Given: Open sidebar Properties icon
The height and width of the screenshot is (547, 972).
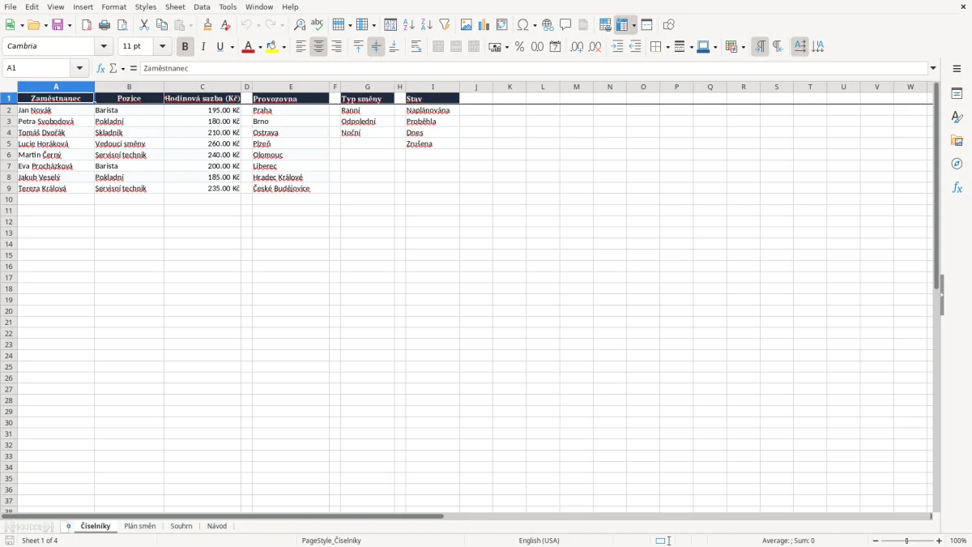Looking at the screenshot, I should (957, 93).
